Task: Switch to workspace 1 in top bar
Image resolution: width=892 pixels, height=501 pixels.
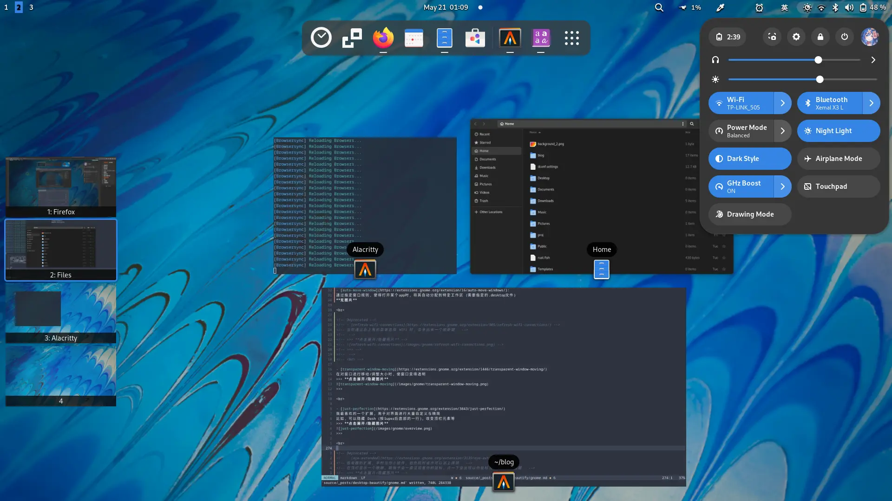Action: [x=6, y=7]
